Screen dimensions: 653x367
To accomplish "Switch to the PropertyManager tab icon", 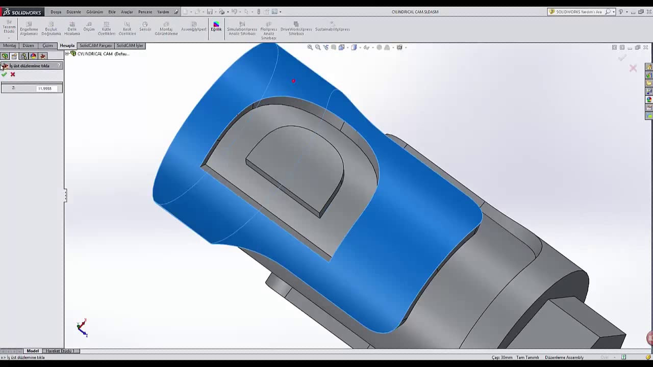I will 14,56.
